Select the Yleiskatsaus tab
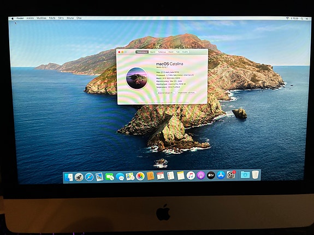Screen dimensions: 314x235 tap(142, 52)
